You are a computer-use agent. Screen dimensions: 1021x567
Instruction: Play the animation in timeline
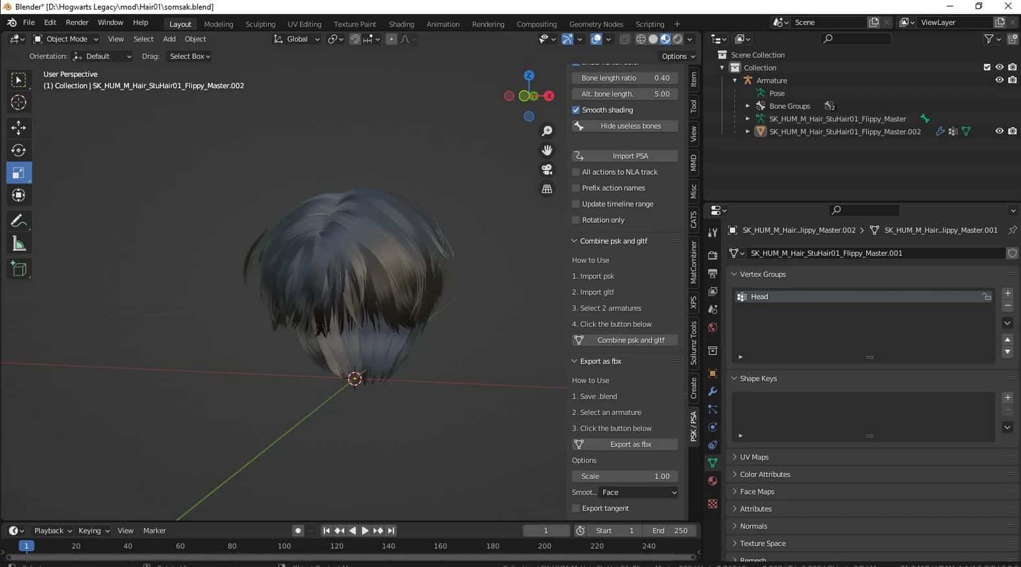click(x=365, y=531)
